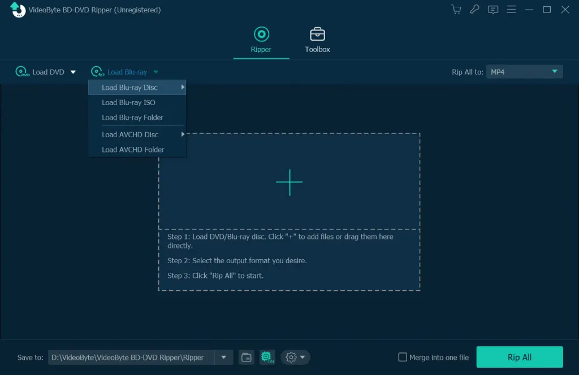Click the Load DVD disc icon
Screen dimensions: 579x375
[22, 72]
